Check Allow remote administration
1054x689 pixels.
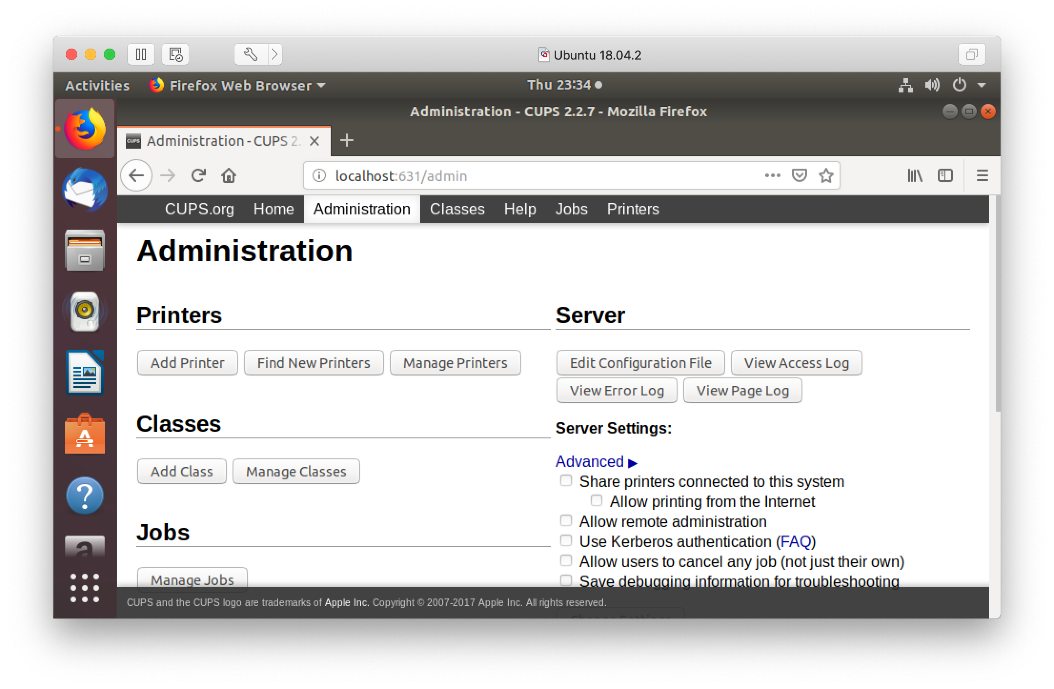566,520
